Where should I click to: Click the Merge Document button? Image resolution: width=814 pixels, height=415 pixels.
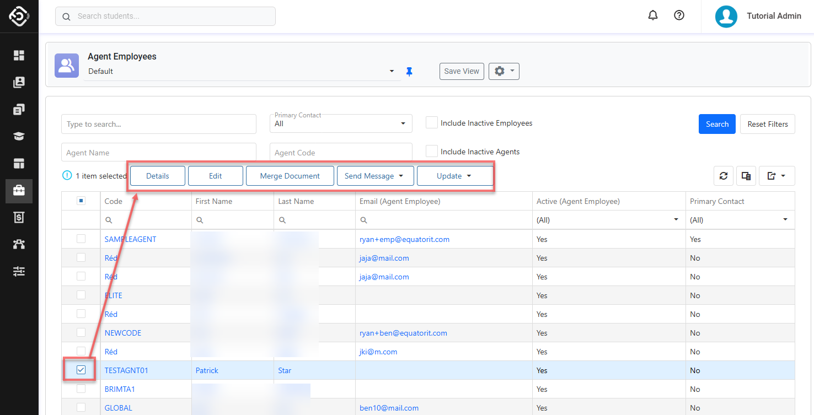tap(290, 176)
